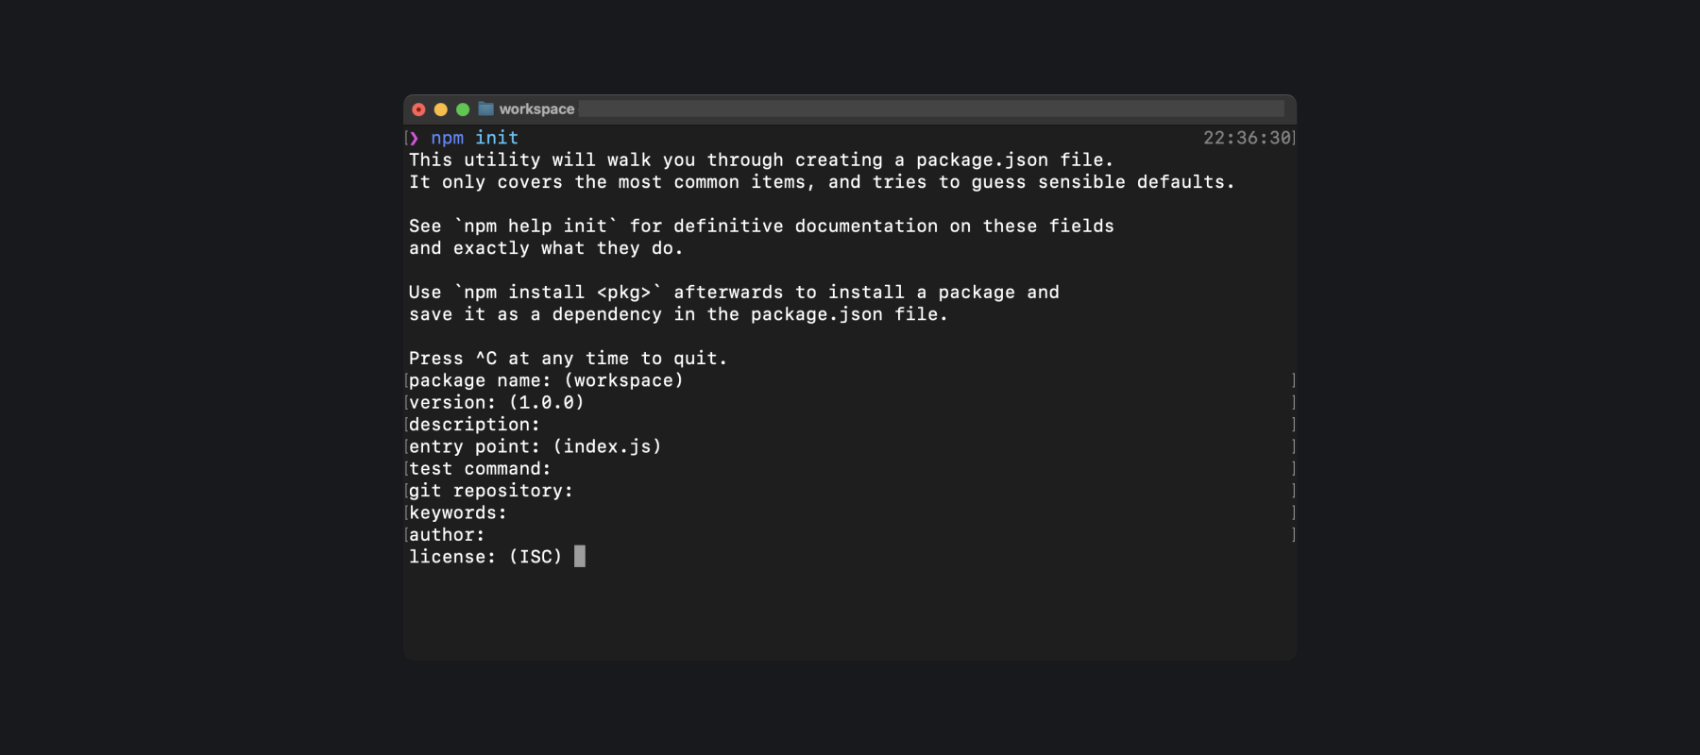Click the Press ^C quit instruction line
The image size is (1700, 755).
tap(569, 359)
